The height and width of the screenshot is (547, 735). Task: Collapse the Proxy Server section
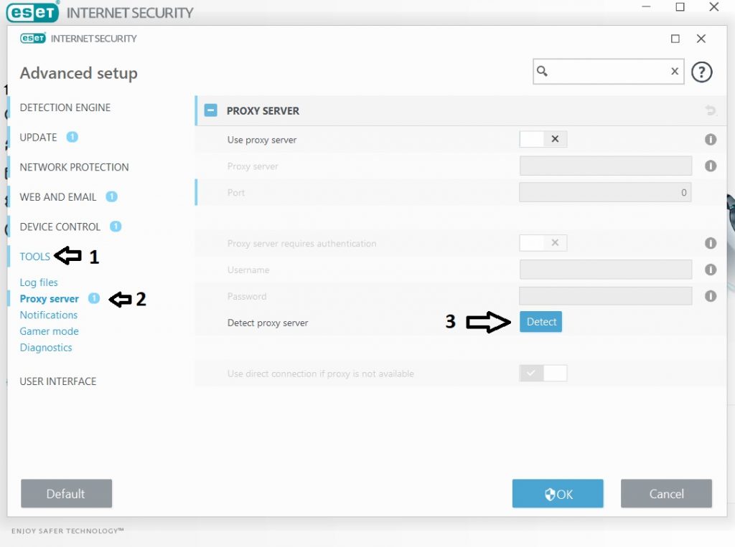coord(210,110)
